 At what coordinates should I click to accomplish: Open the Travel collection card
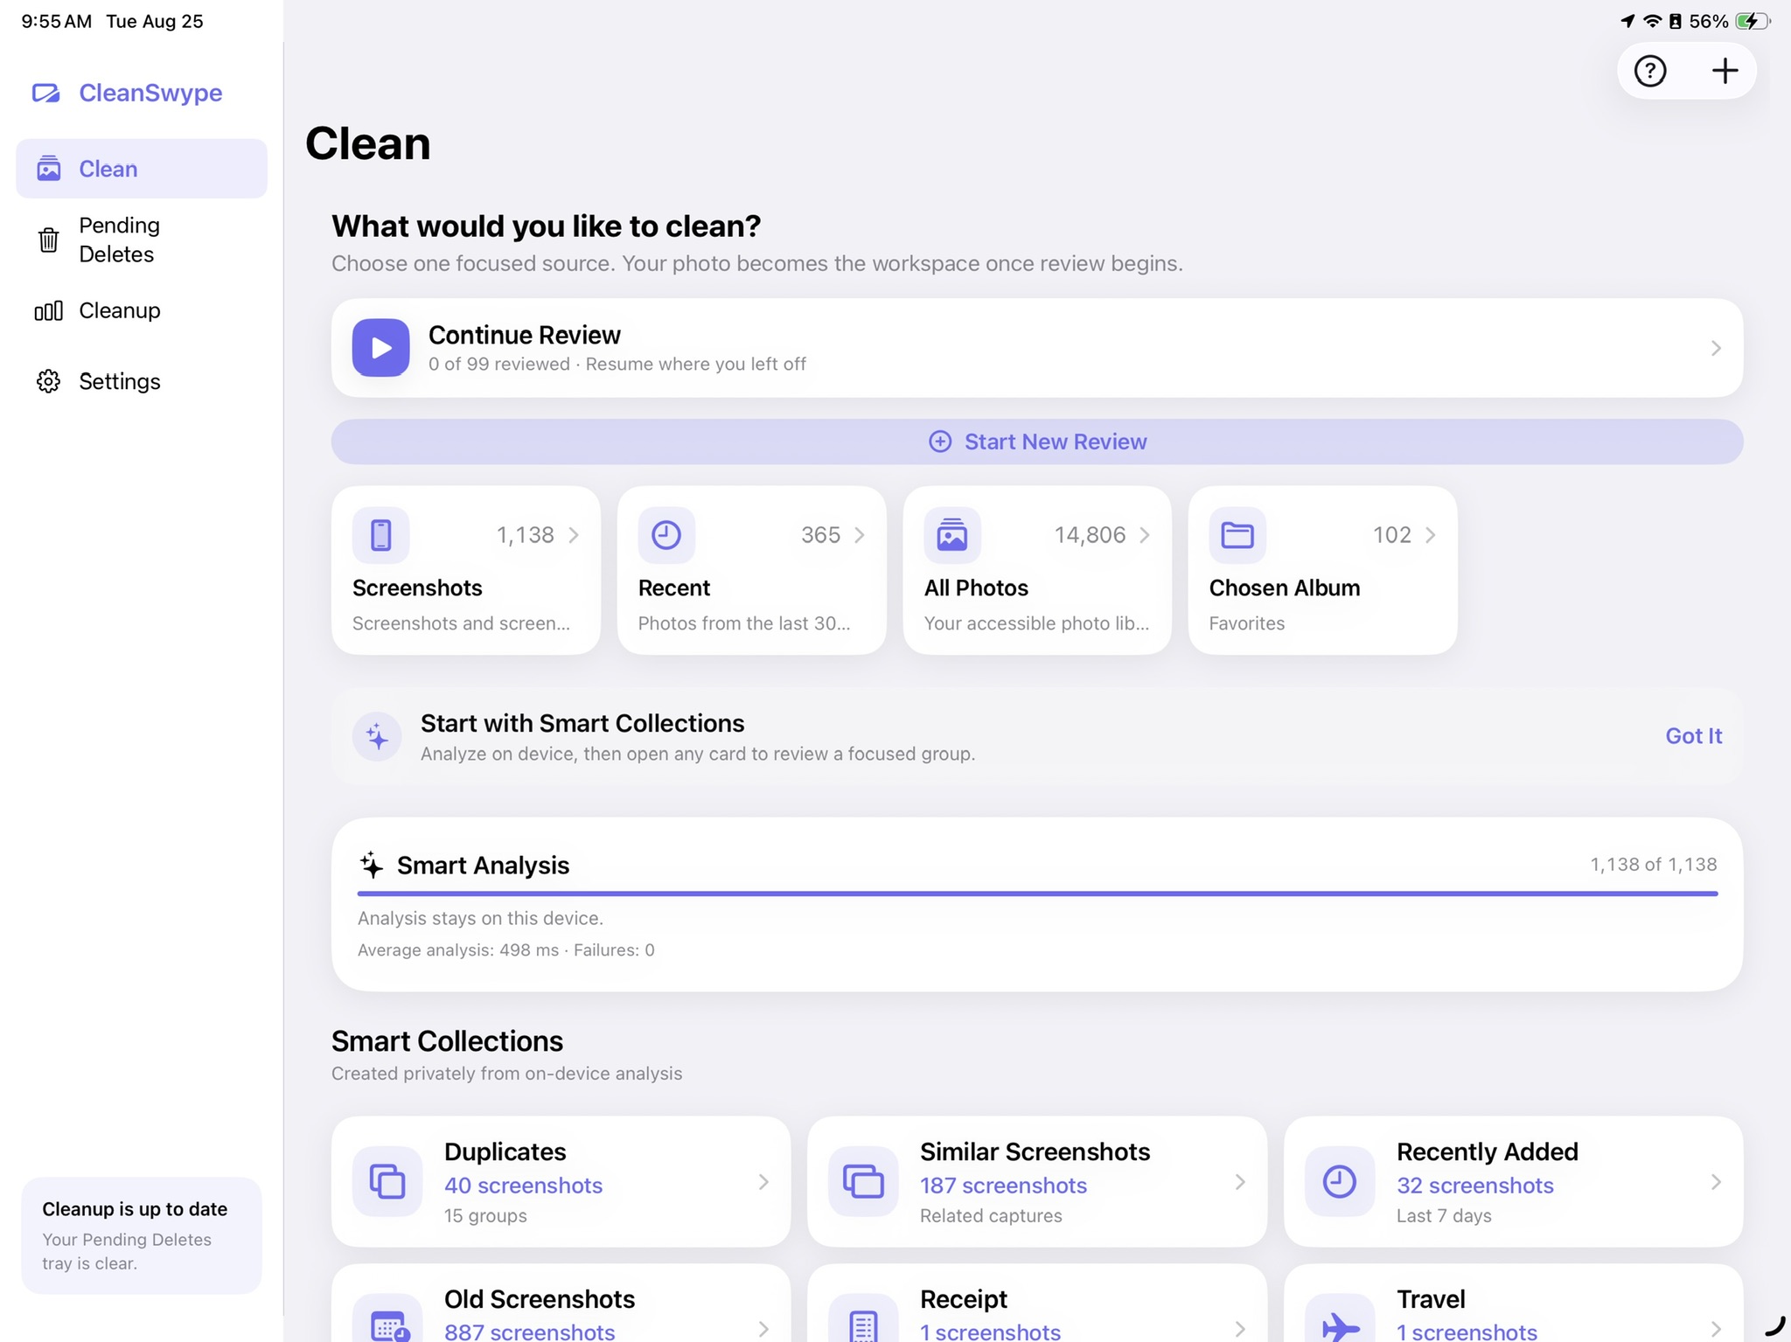tap(1513, 1304)
